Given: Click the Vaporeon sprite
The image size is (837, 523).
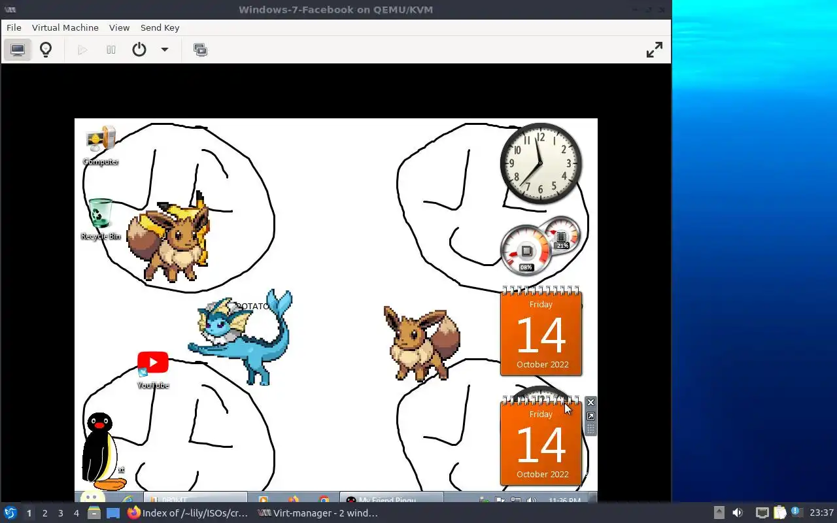Looking at the screenshot, I should (x=242, y=339).
